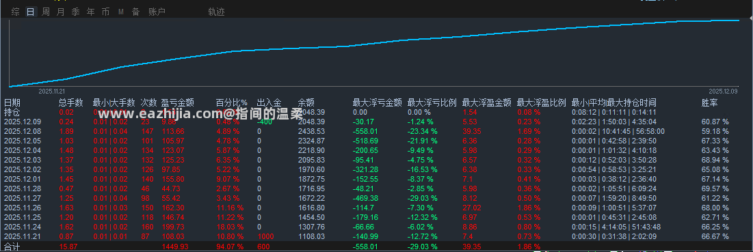Click the profit value 199.73
Image resolution: width=753 pixels, height=252 pixels.
(173, 227)
